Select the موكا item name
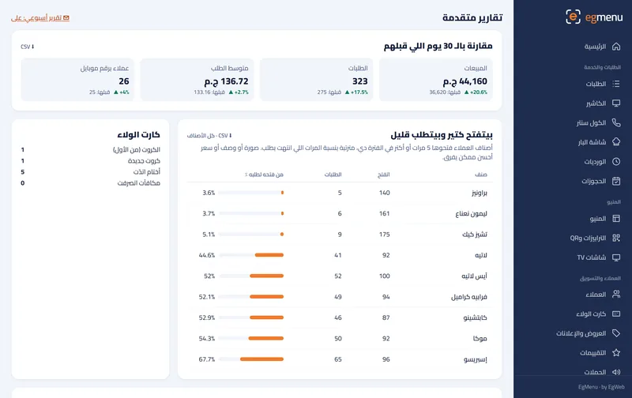This screenshot has height=398, width=632. (480, 339)
